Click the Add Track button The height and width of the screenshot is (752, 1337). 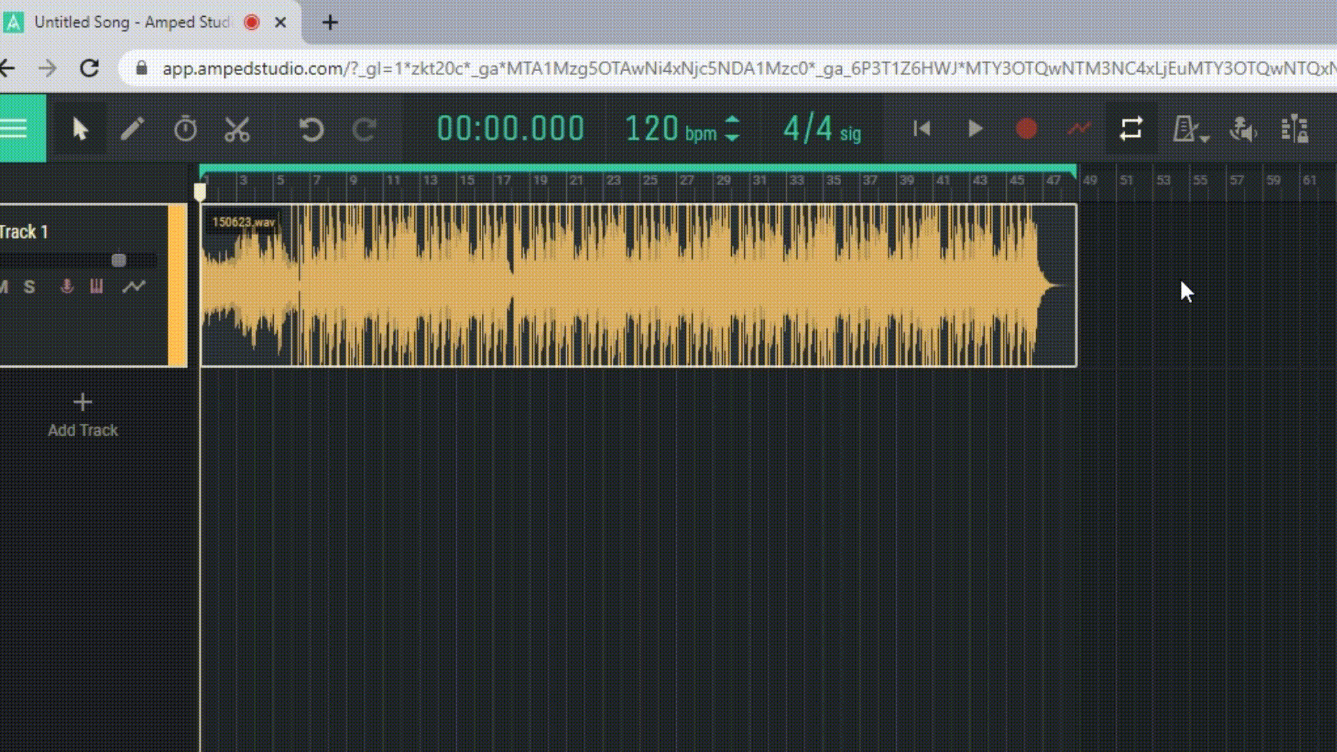(x=83, y=416)
